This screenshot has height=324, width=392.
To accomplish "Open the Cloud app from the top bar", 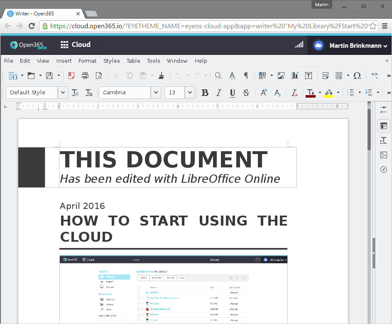I will [75, 44].
